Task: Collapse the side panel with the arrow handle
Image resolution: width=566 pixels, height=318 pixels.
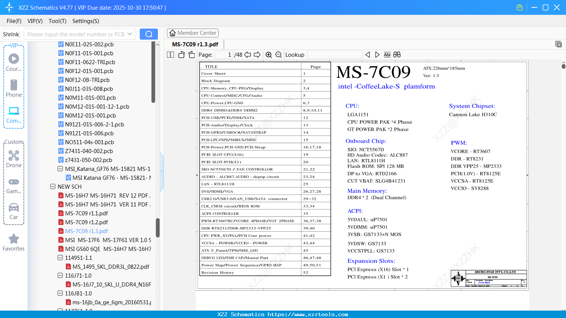Action: 162,172
